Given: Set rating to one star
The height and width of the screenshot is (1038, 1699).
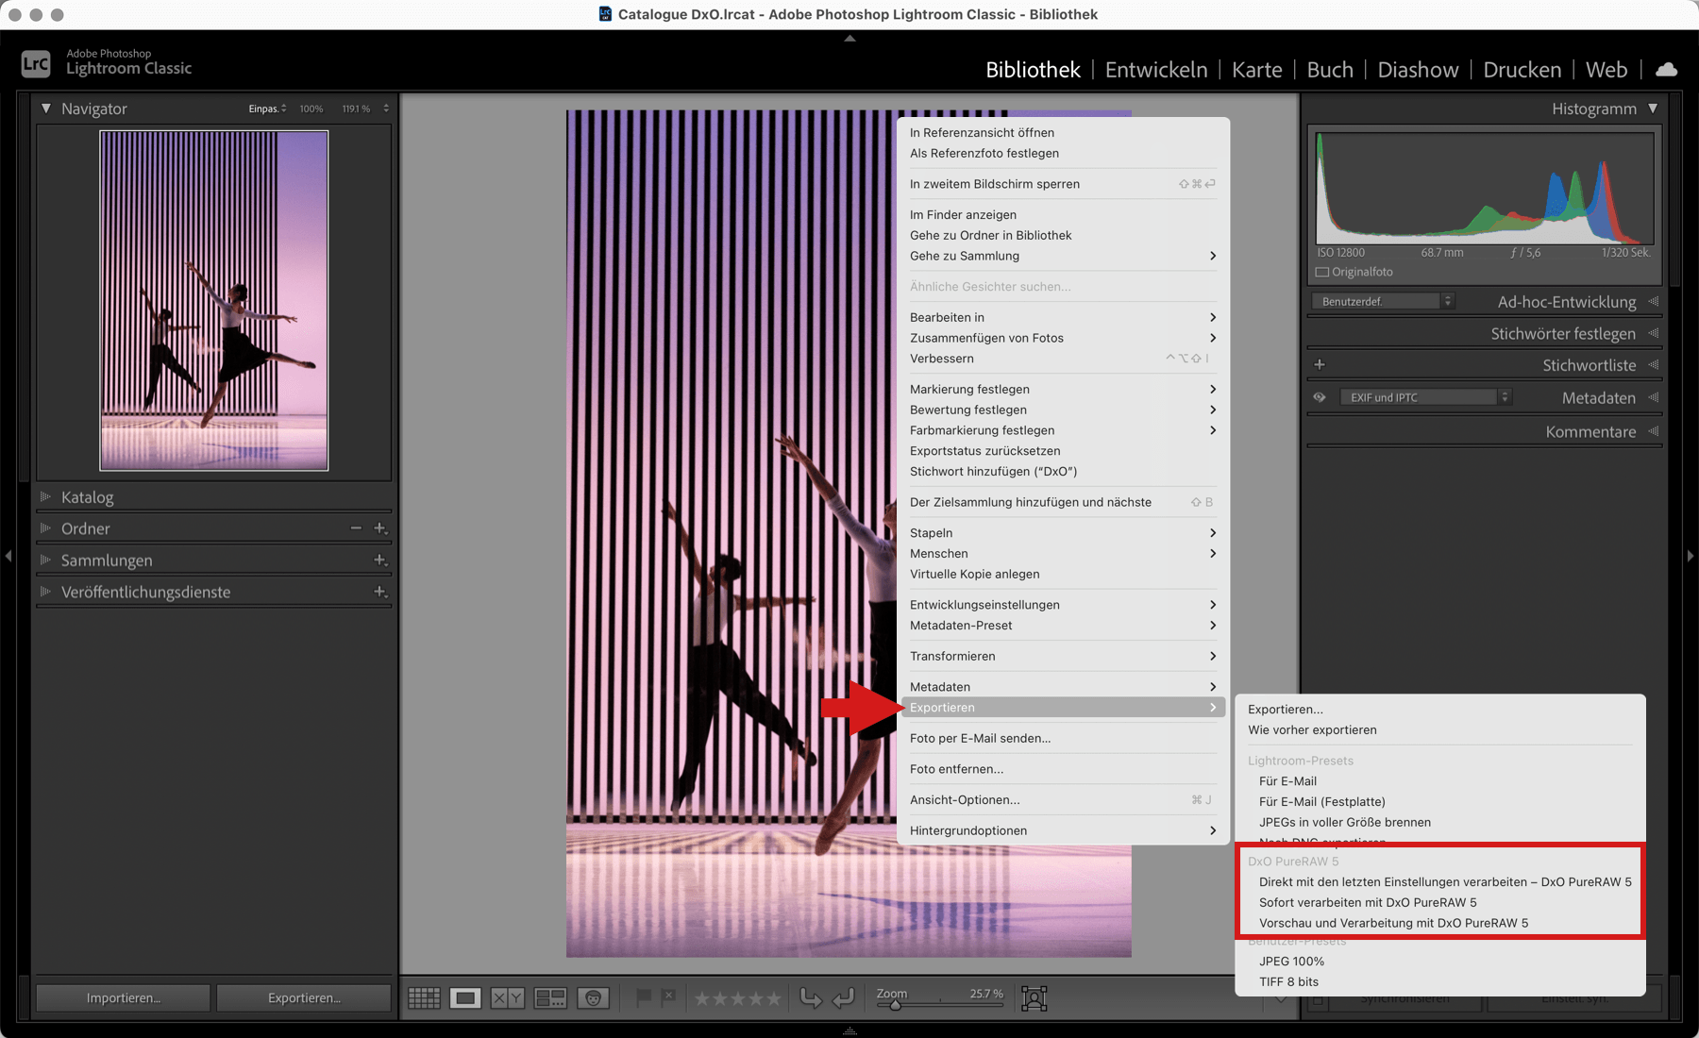Looking at the screenshot, I should (702, 998).
